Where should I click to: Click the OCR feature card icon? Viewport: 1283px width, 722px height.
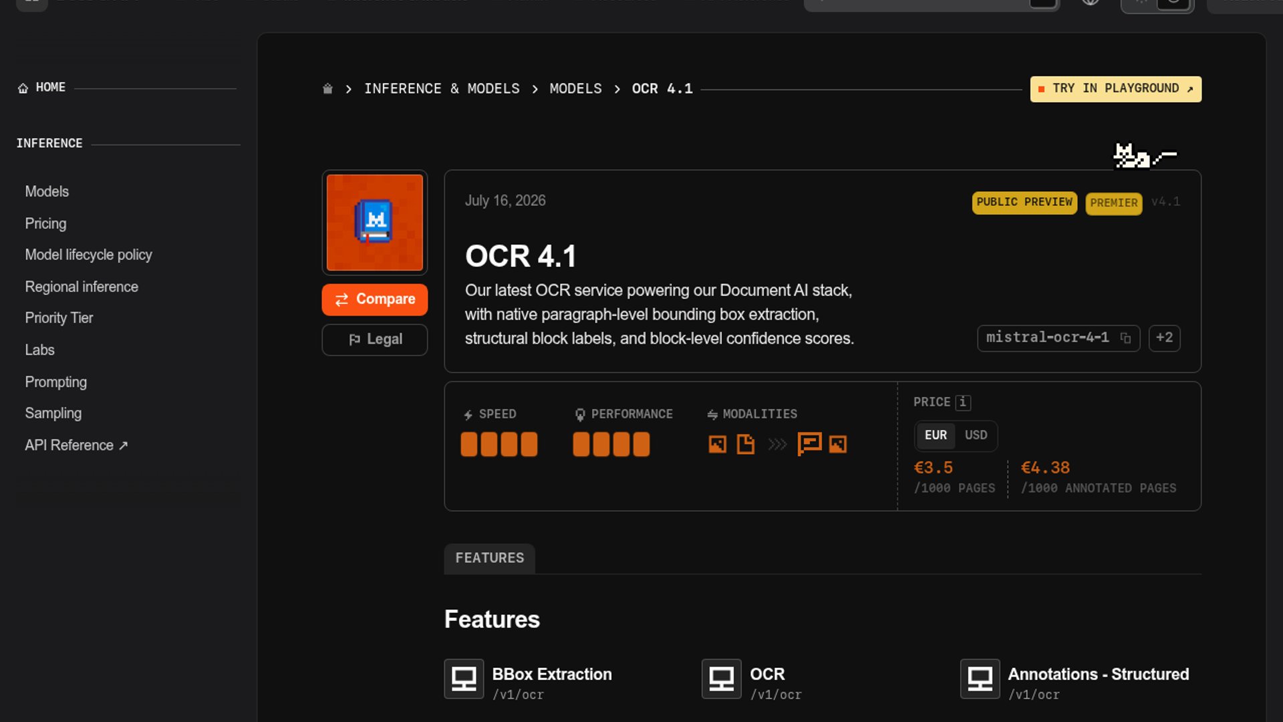pos(721,679)
